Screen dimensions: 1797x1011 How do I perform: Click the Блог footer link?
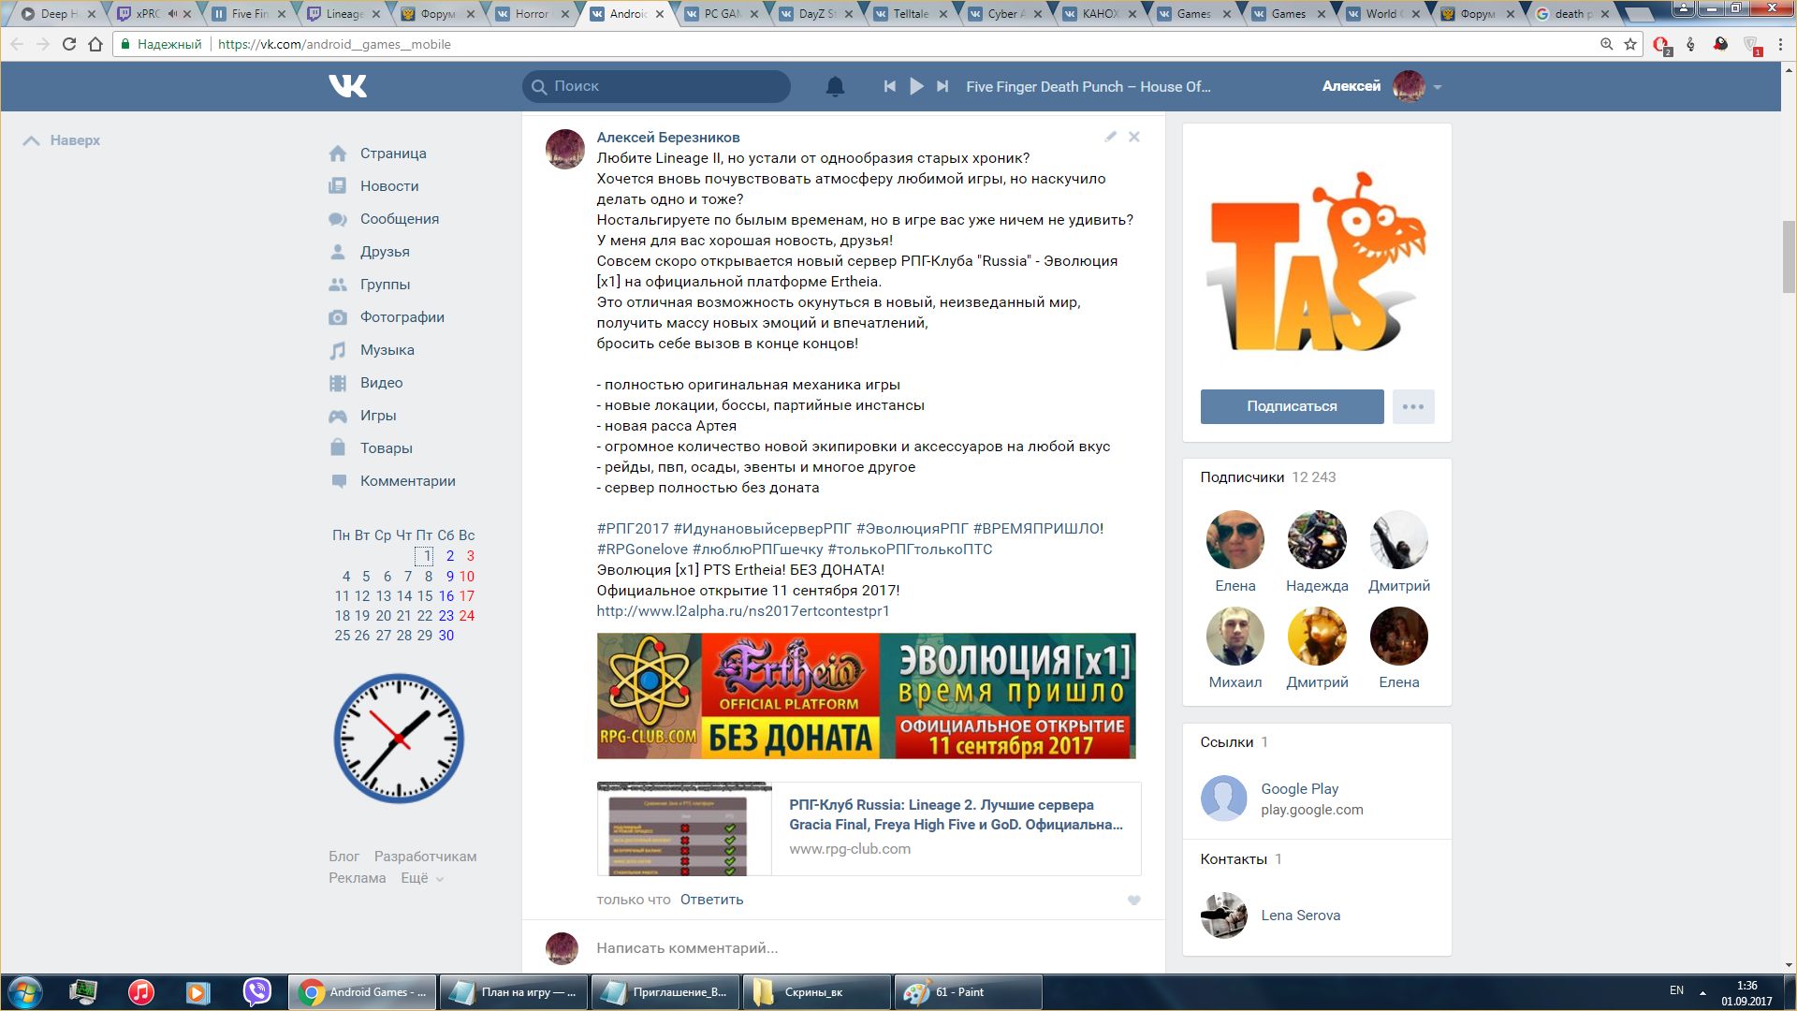pyautogui.click(x=343, y=857)
